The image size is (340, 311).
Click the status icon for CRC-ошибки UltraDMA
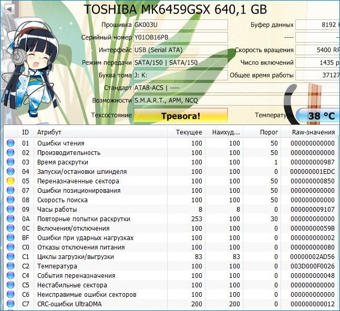(x=10, y=304)
